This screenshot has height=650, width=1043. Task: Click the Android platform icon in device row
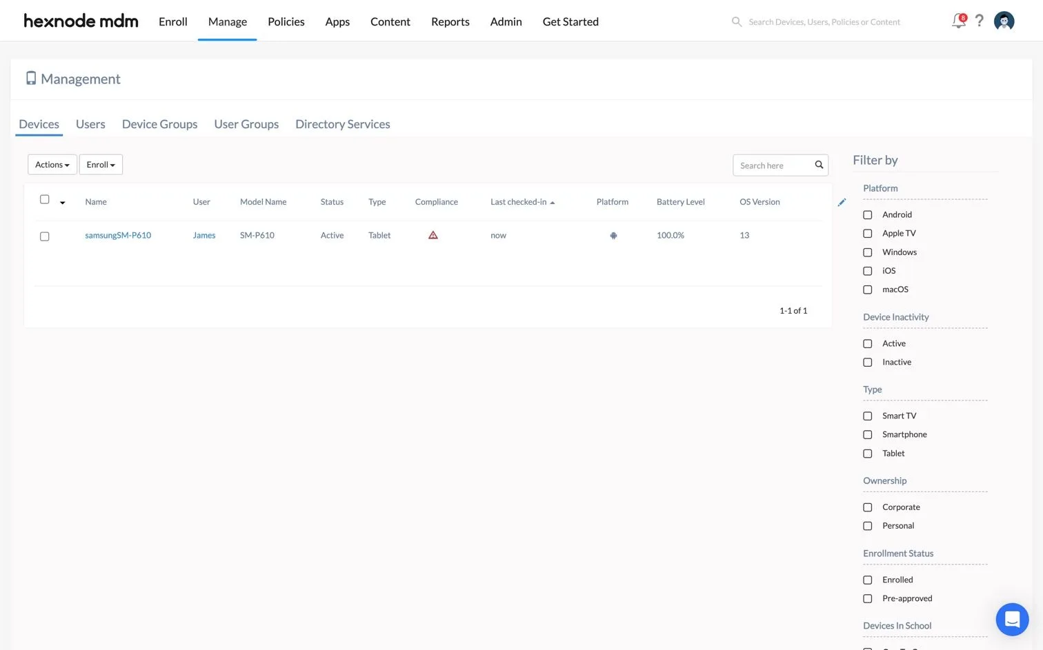(x=613, y=236)
